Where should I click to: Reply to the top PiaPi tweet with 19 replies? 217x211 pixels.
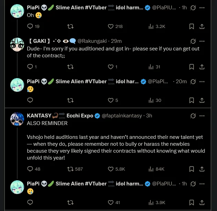pos(30,26)
